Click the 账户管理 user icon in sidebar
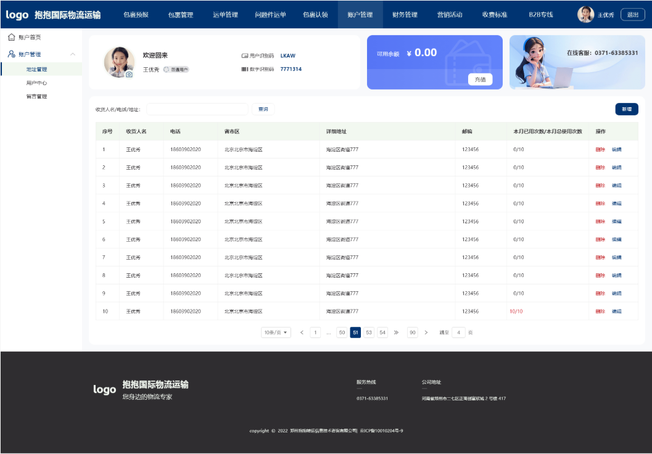652x454 pixels. point(11,54)
